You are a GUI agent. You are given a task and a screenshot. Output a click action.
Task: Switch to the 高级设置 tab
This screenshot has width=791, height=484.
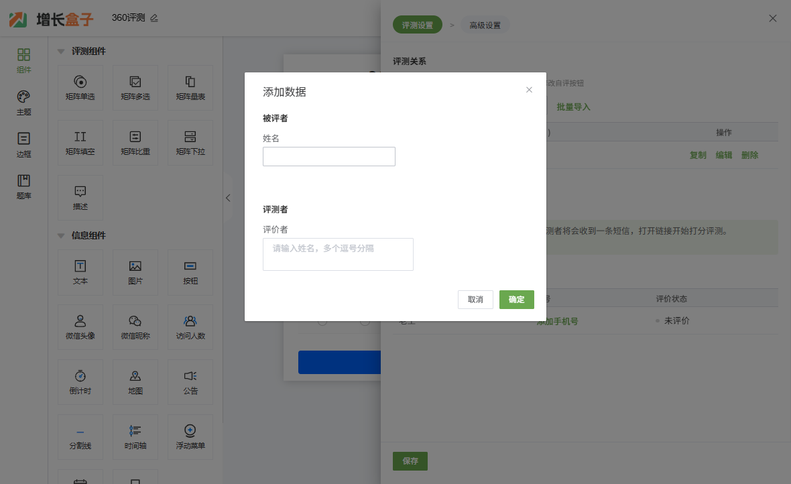485,25
